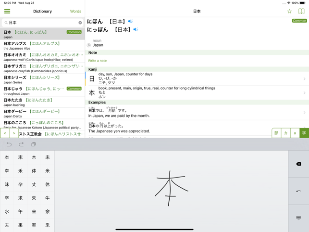The image size is (309, 232).
Task: Switch to kana input mode カ
Action: (x=285, y=133)
